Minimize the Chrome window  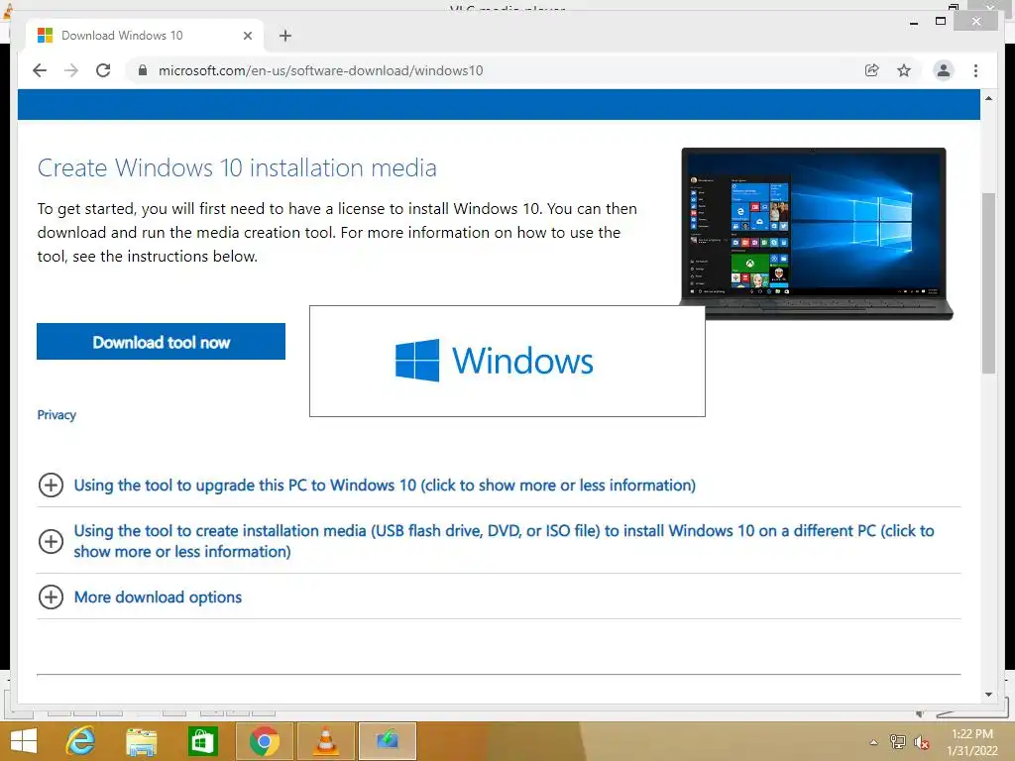coord(913,22)
